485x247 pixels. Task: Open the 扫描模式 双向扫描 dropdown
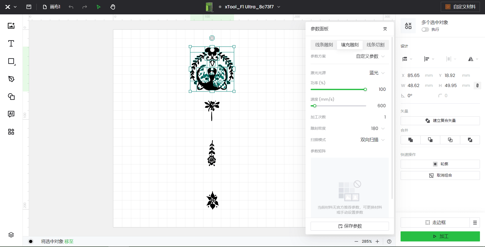click(x=373, y=140)
